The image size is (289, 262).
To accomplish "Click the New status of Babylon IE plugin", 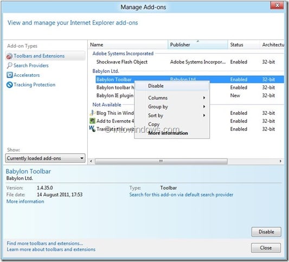I will pyautogui.click(x=235, y=95).
